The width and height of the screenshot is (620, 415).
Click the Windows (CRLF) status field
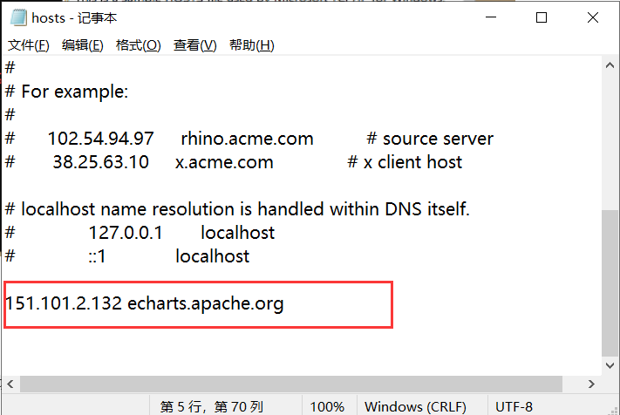[x=415, y=406]
